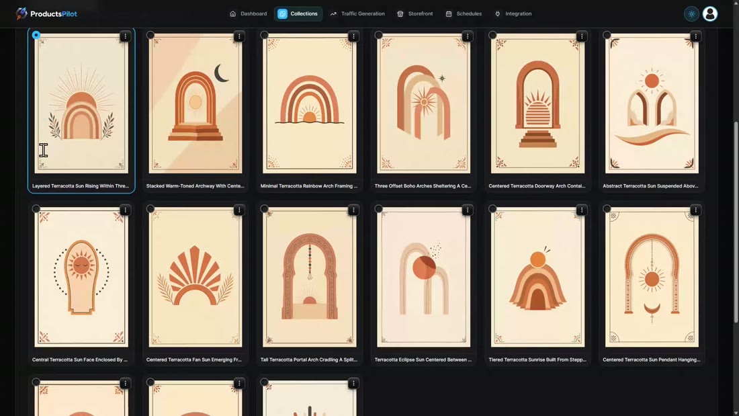The height and width of the screenshot is (416, 739).
Task: Open the Centered Terracotta Doorway Arch artwork thumbnail
Action: click(537, 103)
